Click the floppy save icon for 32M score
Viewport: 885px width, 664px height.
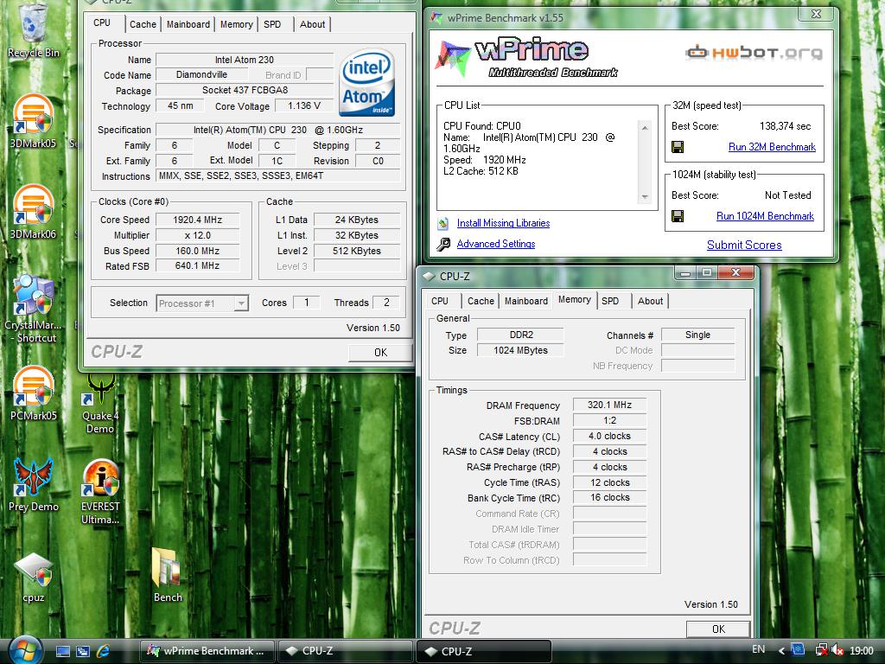tap(678, 147)
